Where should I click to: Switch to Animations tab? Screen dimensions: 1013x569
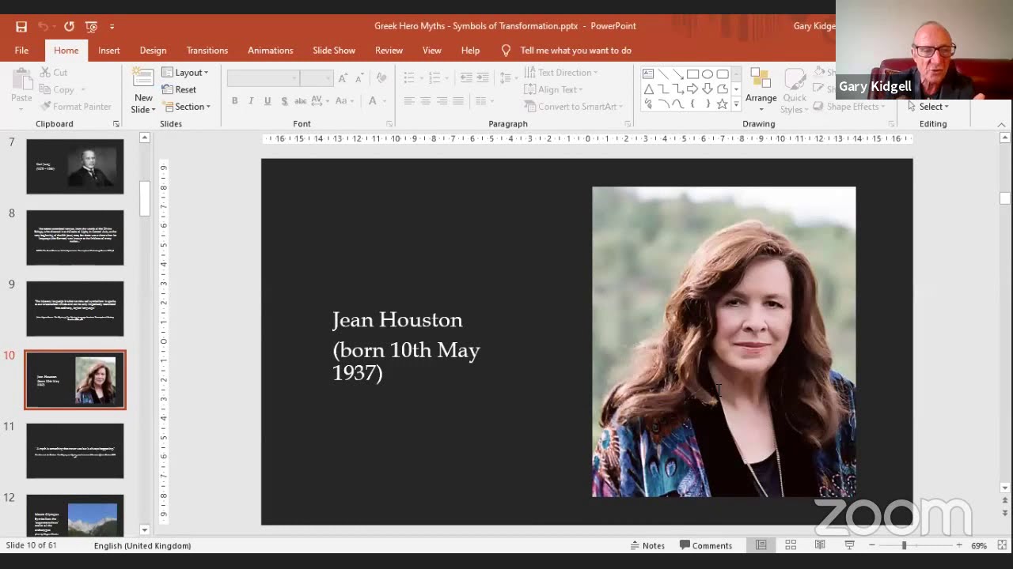tap(270, 51)
